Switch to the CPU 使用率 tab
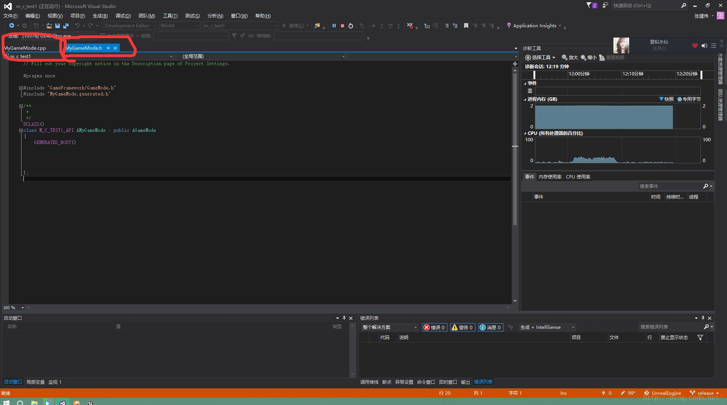Screen dimensions: 727x405 pyautogui.click(x=578, y=177)
